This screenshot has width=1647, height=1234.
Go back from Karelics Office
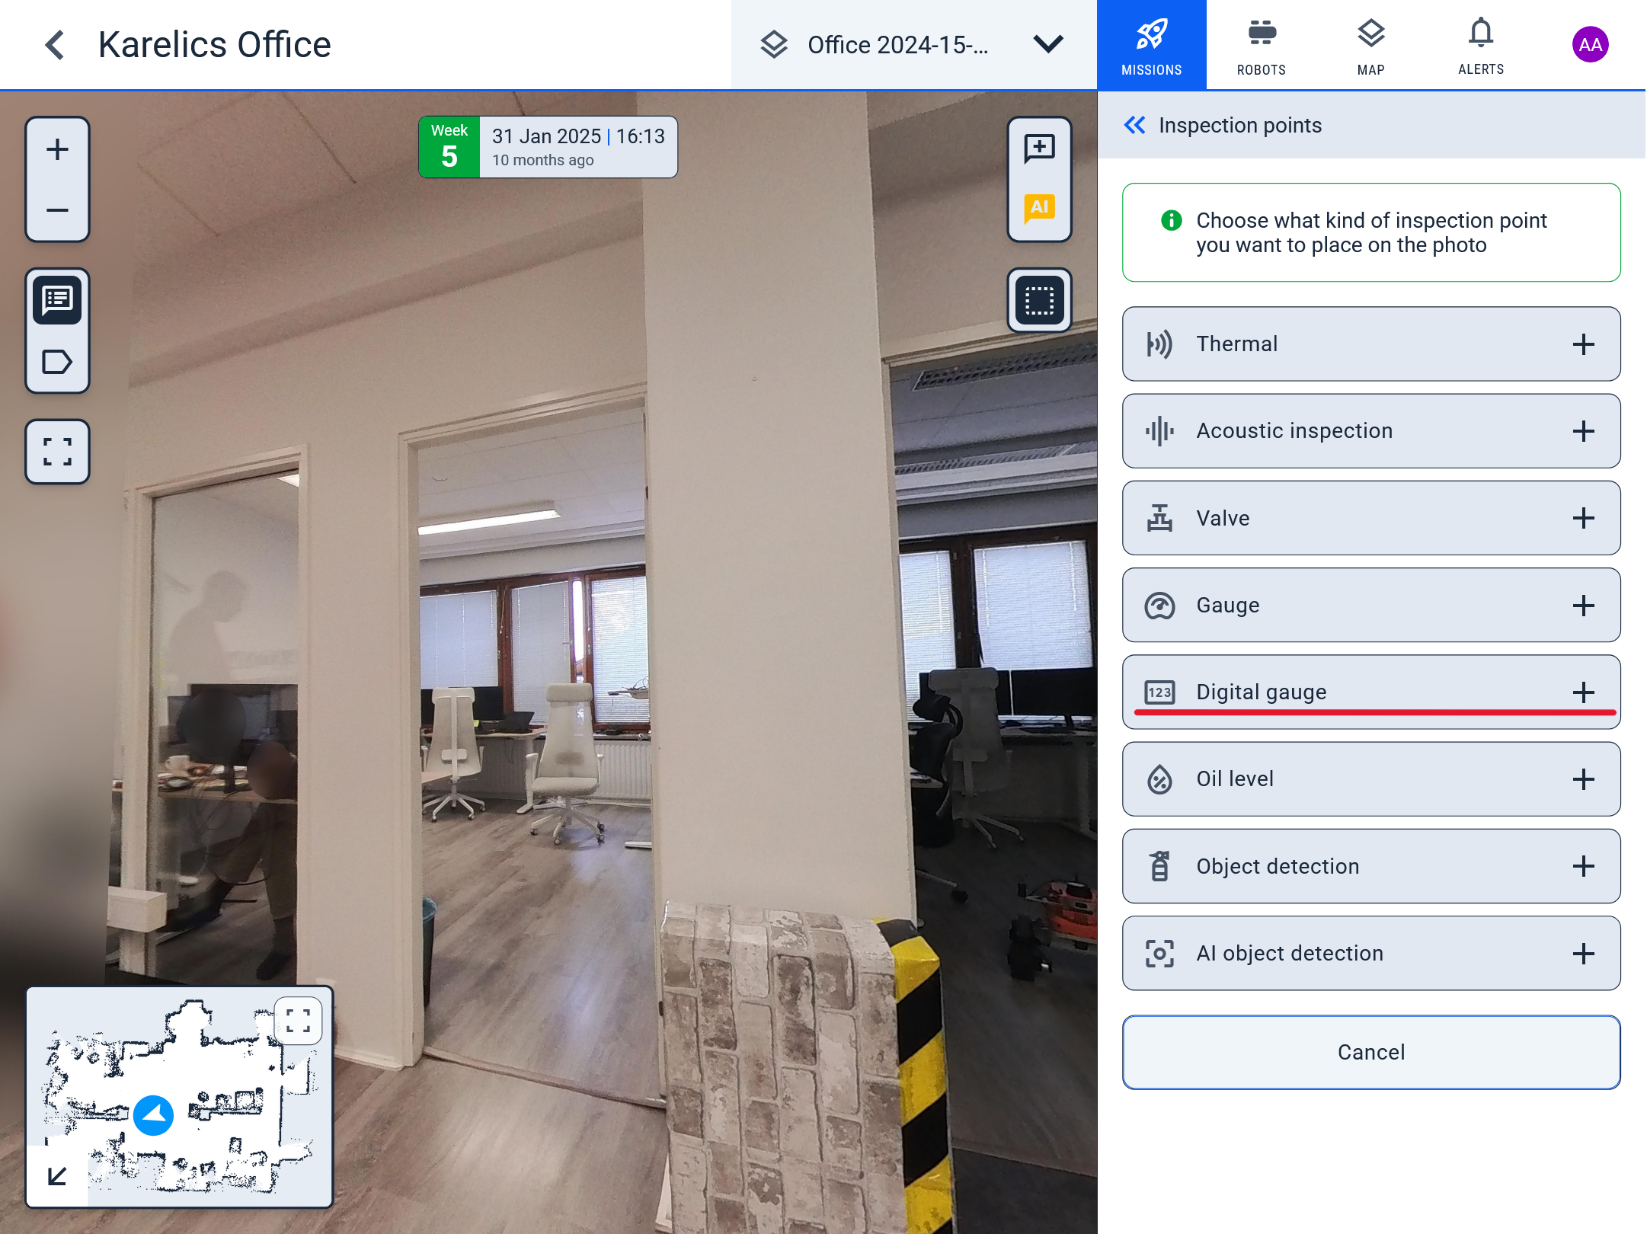click(x=54, y=45)
